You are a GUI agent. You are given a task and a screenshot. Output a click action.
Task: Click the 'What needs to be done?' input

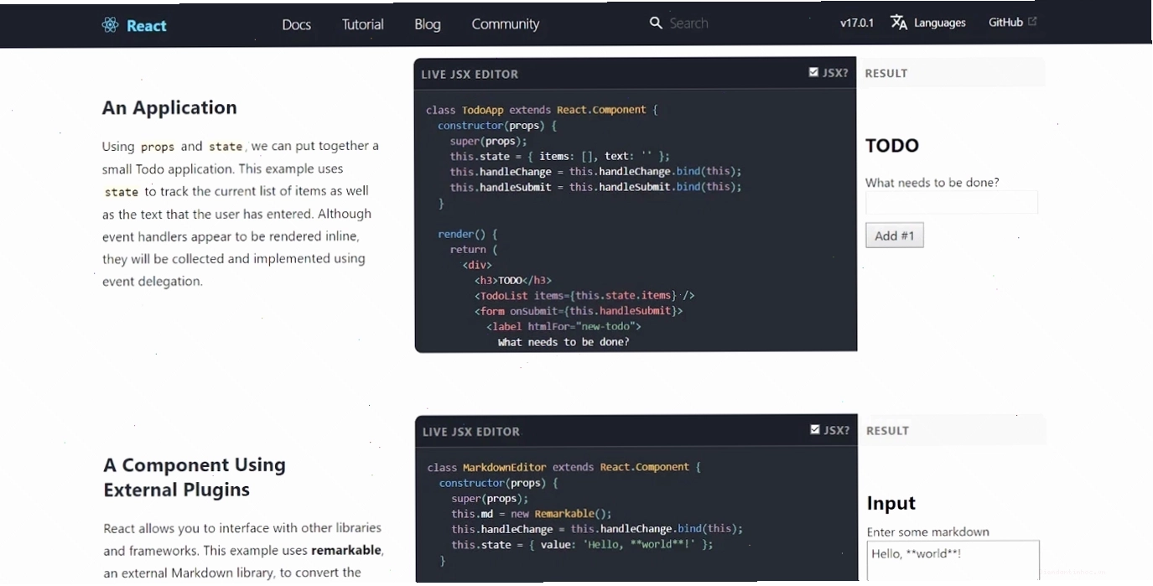click(x=952, y=202)
